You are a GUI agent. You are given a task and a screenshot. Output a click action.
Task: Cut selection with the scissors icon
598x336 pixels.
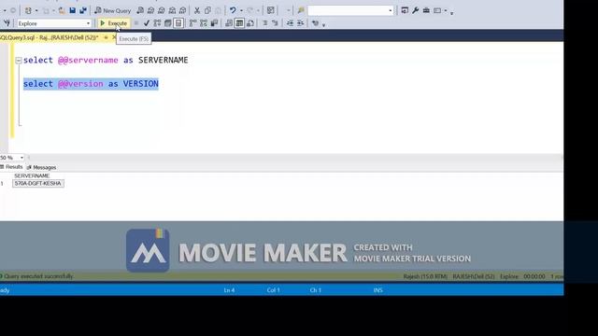197,10
